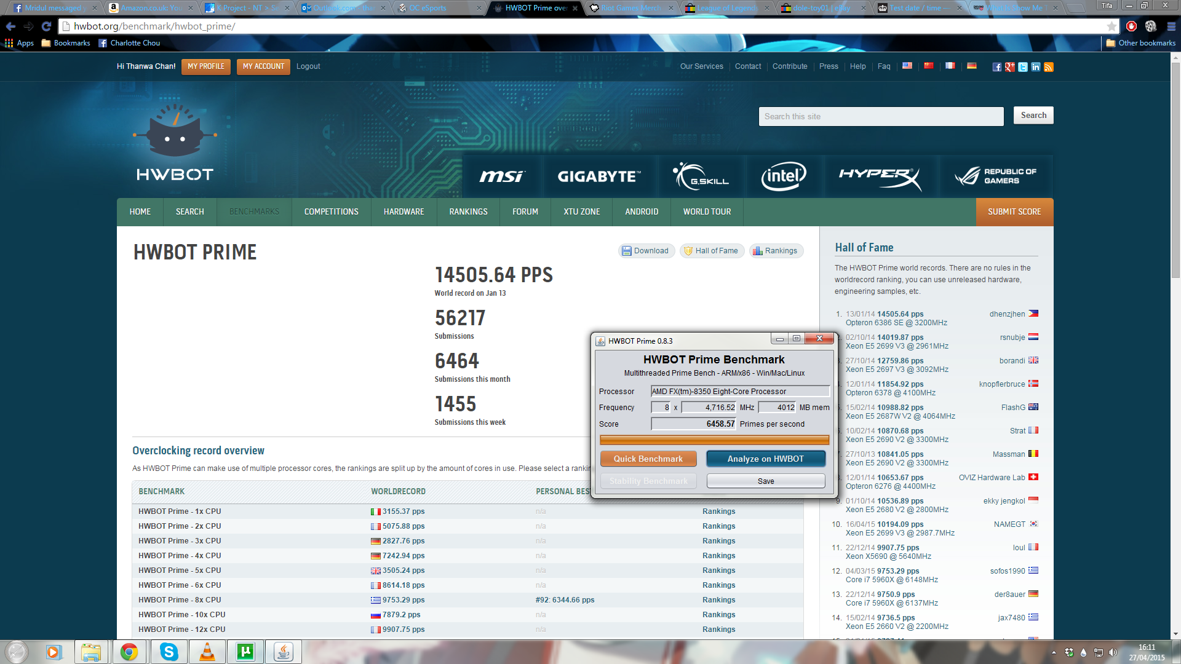Click Save in the HWBOT Prime window

pyautogui.click(x=766, y=481)
